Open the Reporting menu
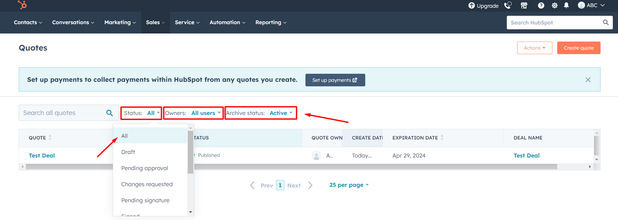Viewport: 618px width, 220px height. 271,23
